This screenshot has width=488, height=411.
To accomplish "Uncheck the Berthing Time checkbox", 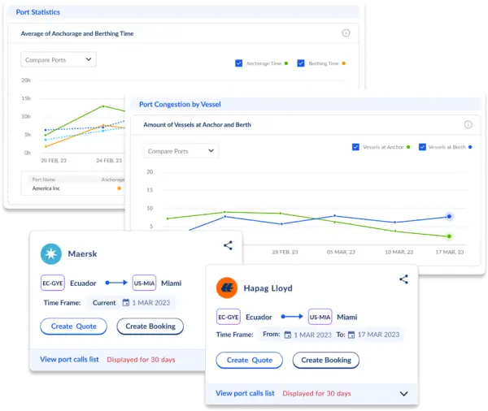I will (301, 63).
